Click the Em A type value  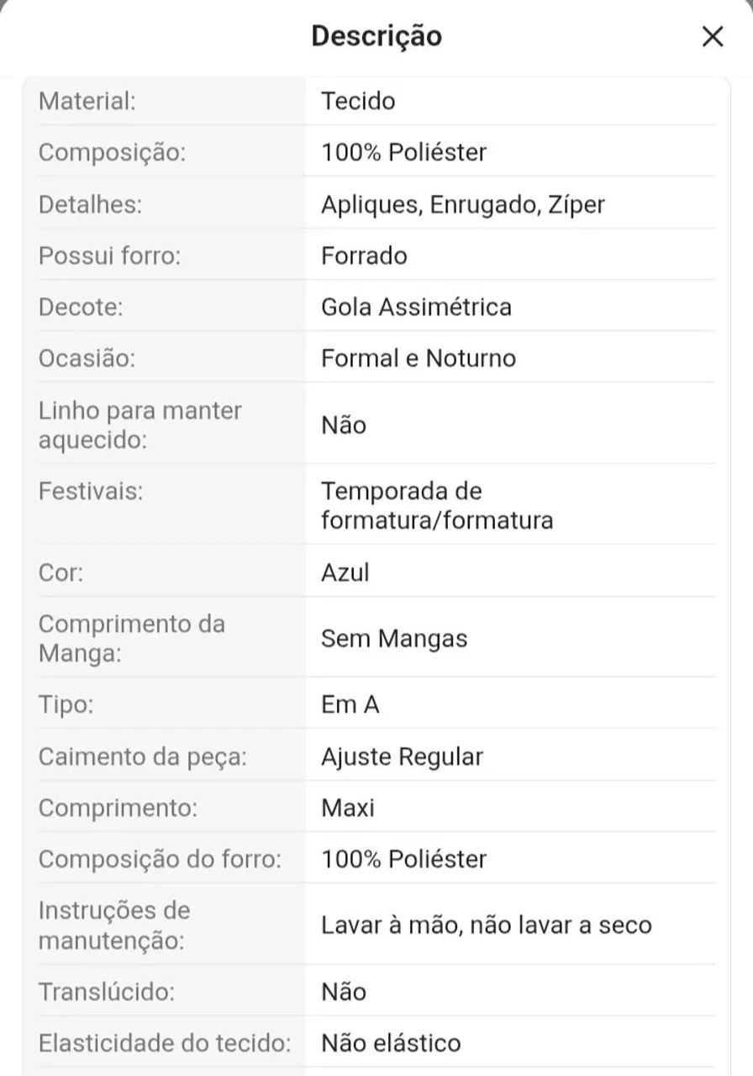point(350,704)
